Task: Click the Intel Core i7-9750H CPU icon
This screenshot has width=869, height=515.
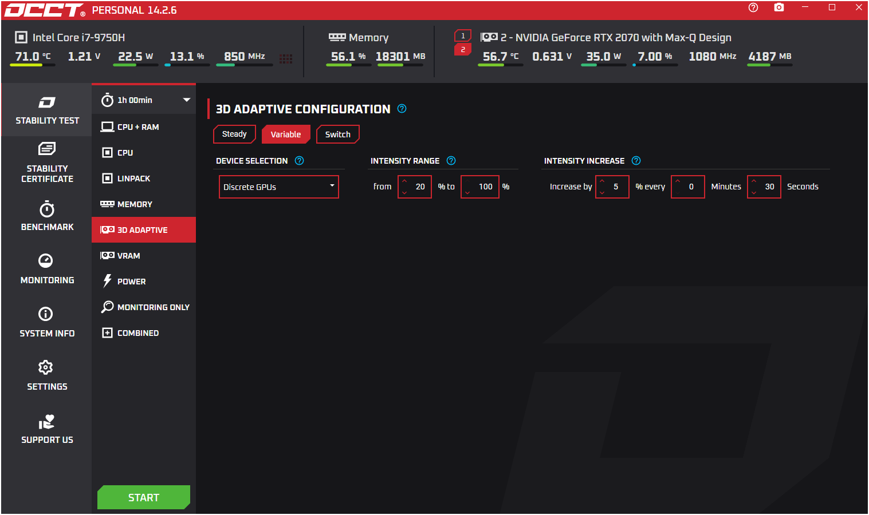Action: pyautogui.click(x=21, y=37)
